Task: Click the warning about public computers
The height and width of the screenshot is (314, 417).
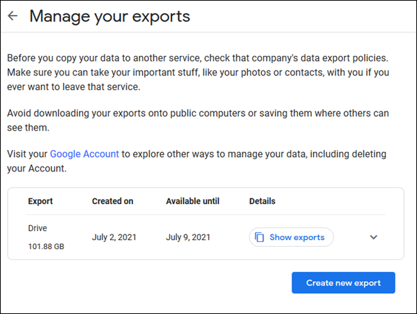Action: [198, 120]
